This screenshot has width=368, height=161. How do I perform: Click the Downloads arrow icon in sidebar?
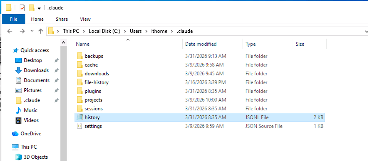tap(18, 70)
